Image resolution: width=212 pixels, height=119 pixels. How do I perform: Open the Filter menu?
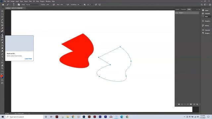coord(30,1)
